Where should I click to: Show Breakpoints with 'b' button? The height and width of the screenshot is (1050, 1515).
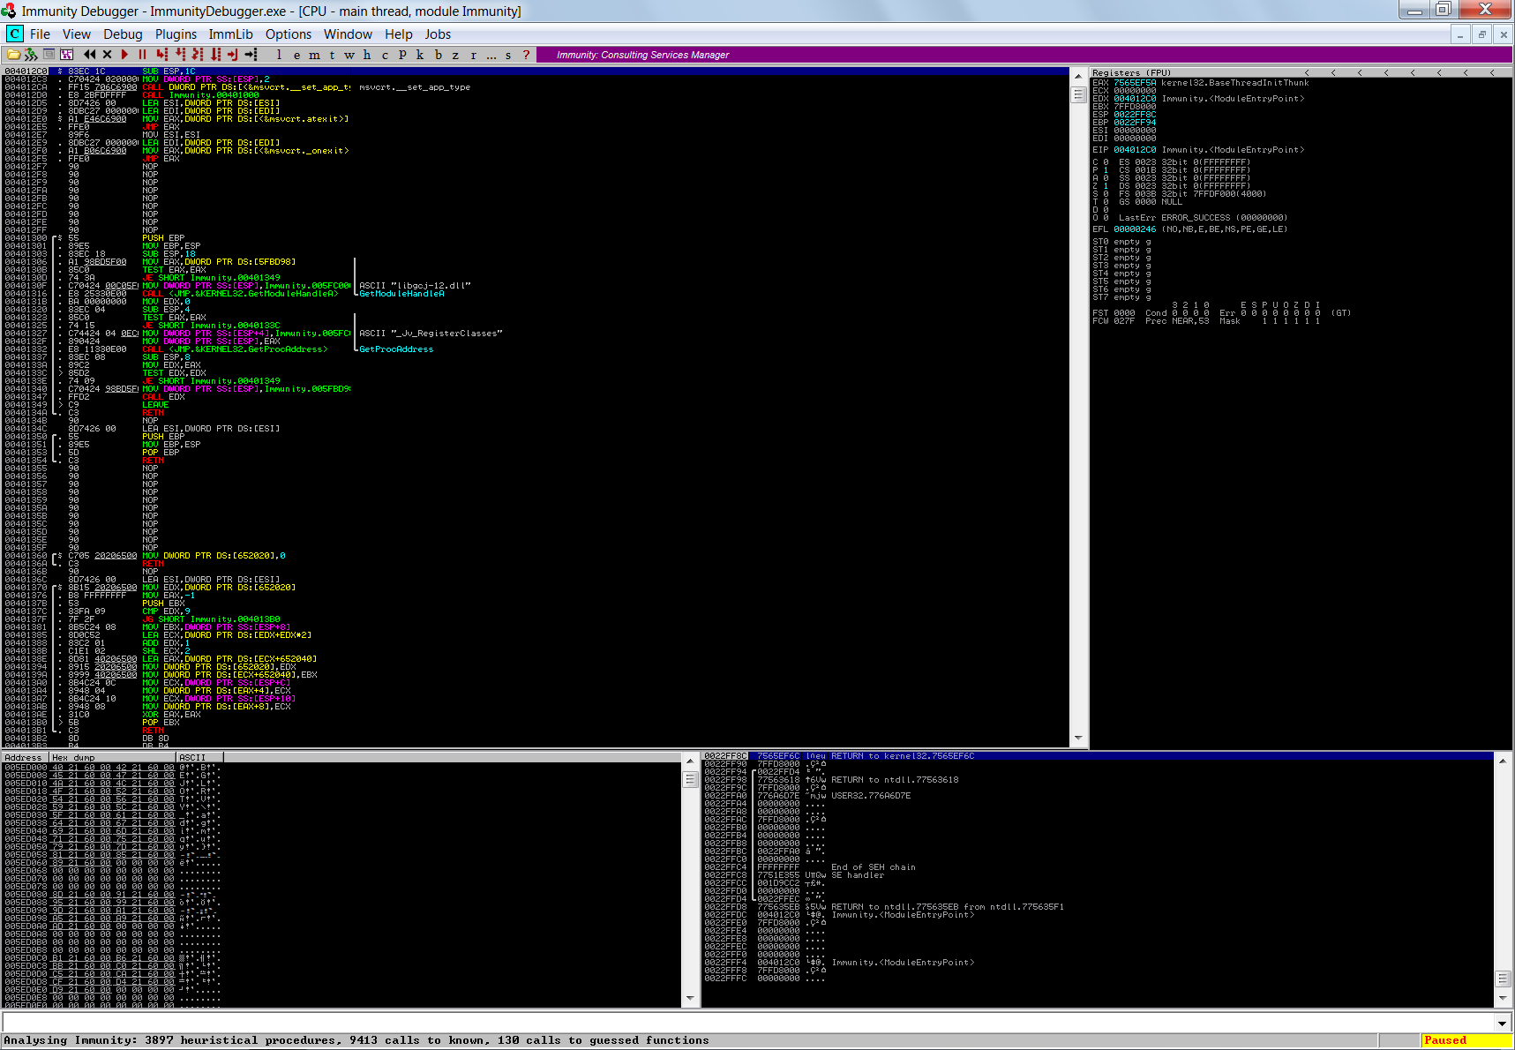pos(438,55)
